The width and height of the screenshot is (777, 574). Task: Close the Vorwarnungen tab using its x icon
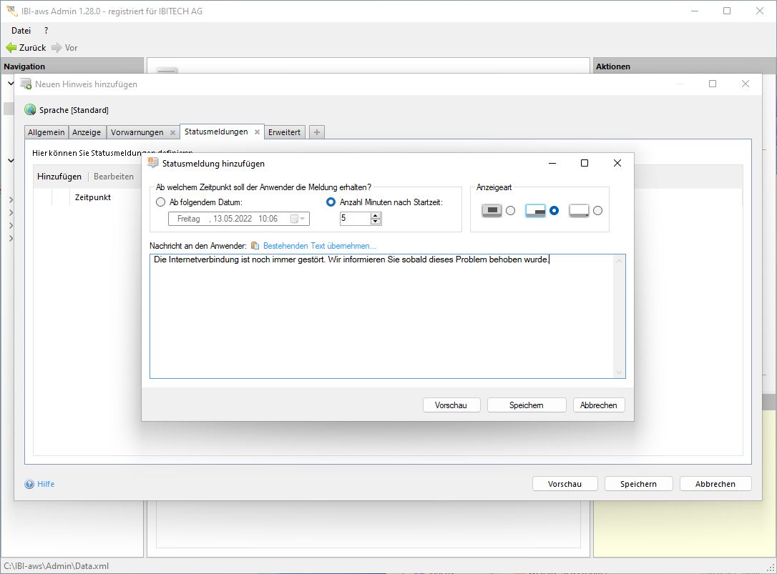coord(172,132)
